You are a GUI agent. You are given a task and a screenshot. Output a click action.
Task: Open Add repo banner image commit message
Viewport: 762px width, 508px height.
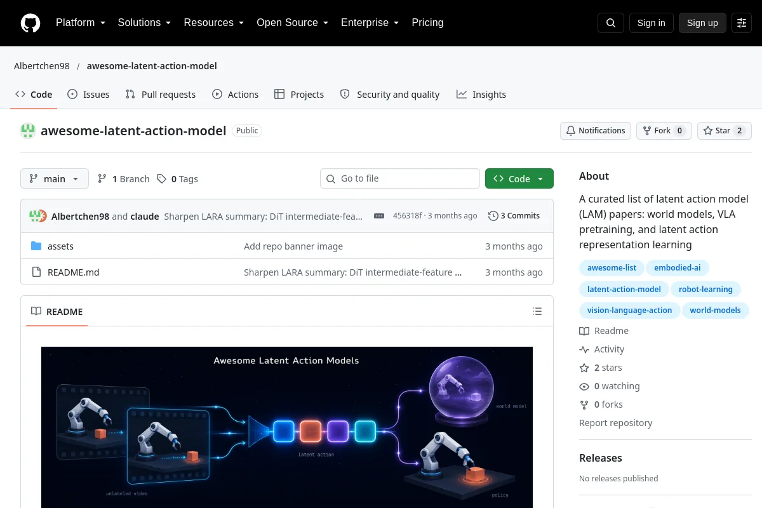tap(293, 246)
